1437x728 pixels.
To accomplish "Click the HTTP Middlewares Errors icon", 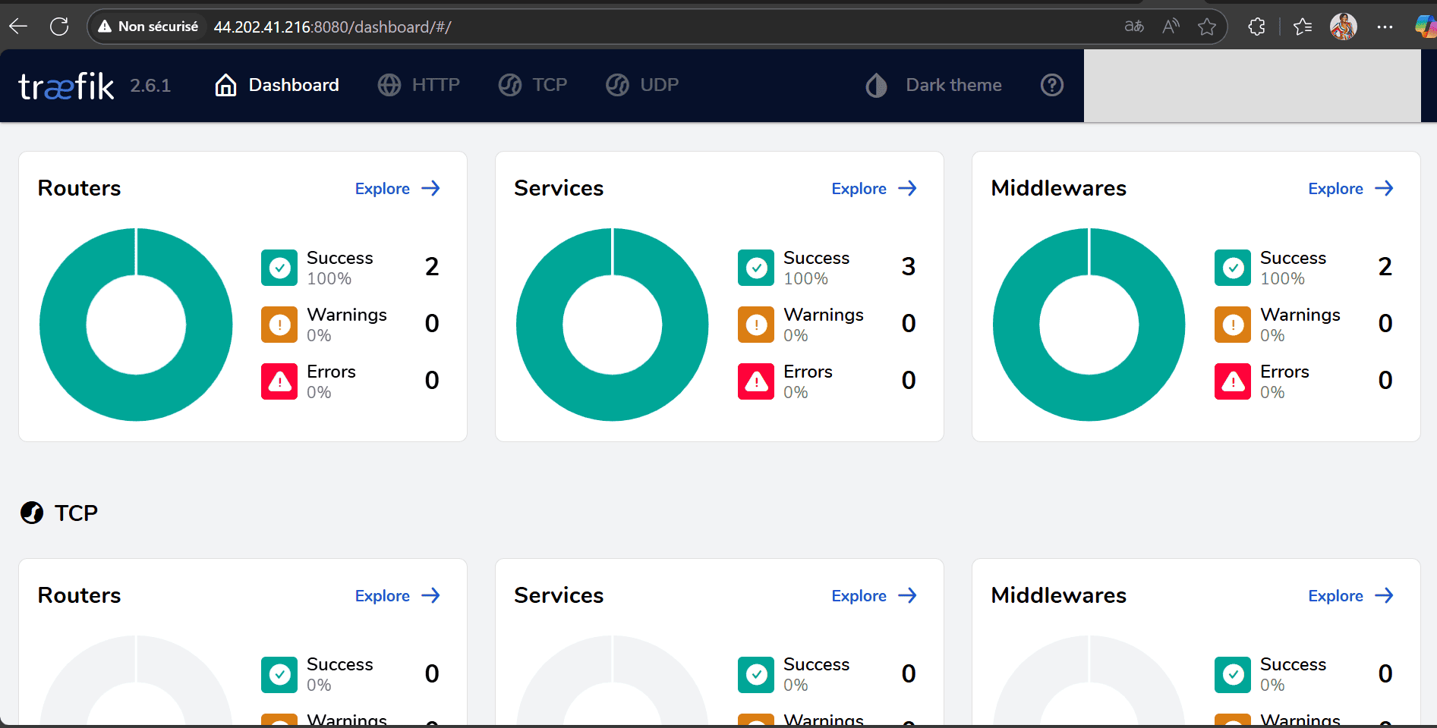I will (x=1233, y=381).
